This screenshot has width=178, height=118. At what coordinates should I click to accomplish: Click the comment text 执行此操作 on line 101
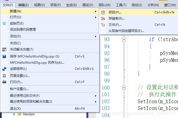click(x=163, y=94)
